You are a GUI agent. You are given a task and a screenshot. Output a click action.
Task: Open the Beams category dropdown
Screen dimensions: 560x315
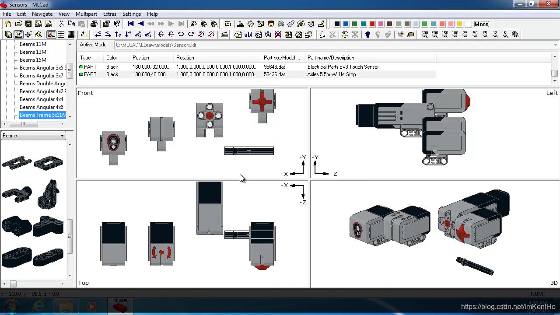click(x=62, y=136)
